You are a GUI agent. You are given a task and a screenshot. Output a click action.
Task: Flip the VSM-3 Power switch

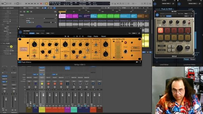pos(125,51)
